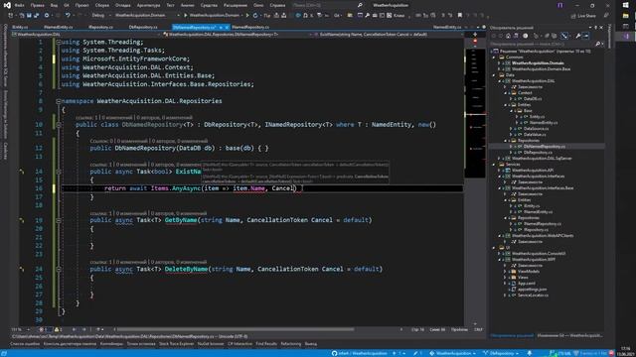Screen dimensions: 636x357
Task: Switch to the DbRepository.cs tab
Action: pos(143,27)
